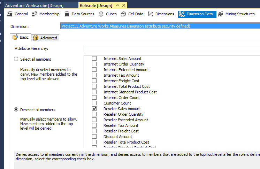Image resolution: width=260 pixels, height=169 pixels.
Task: Switch to the Basic sub-tab
Action: [21, 37]
